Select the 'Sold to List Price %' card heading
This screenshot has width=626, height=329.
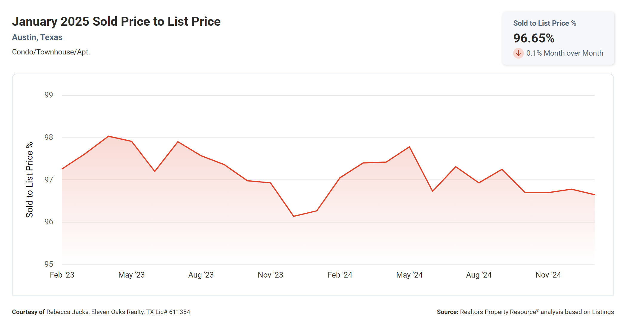544,23
